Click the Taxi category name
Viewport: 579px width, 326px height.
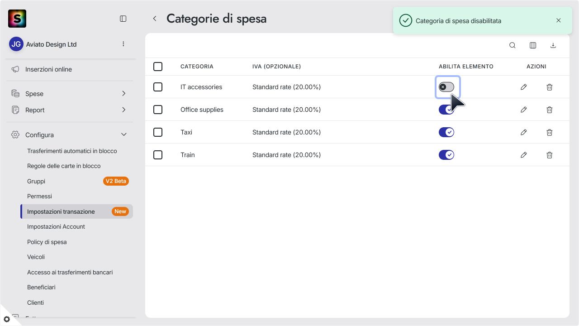pos(186,132)
